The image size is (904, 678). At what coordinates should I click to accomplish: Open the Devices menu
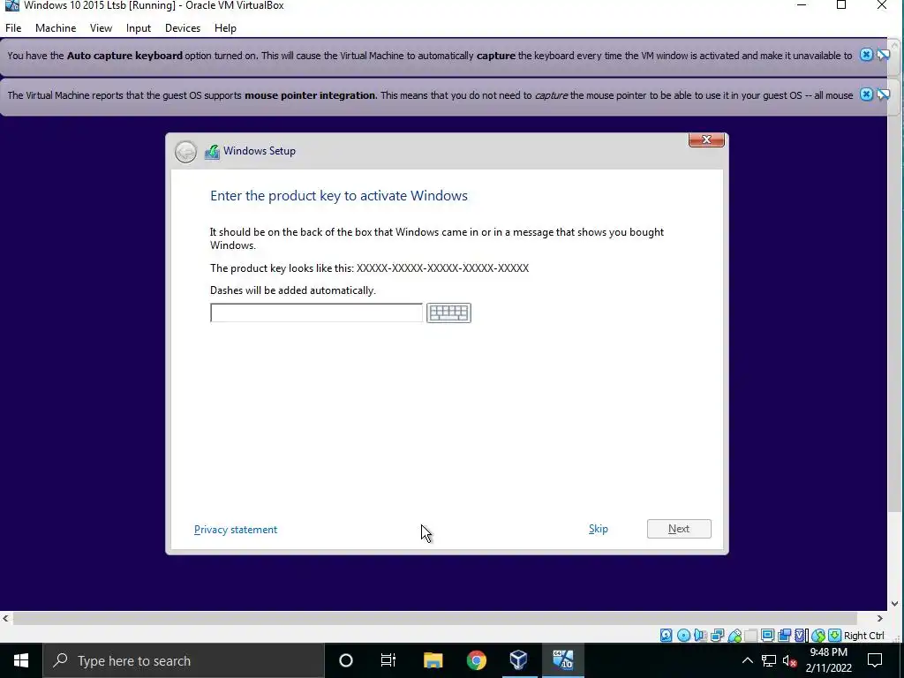[183, 27]
